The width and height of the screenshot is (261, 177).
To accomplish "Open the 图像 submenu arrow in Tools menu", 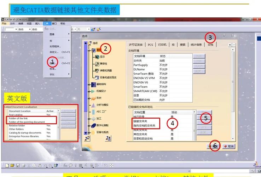I will coord(69,34).
